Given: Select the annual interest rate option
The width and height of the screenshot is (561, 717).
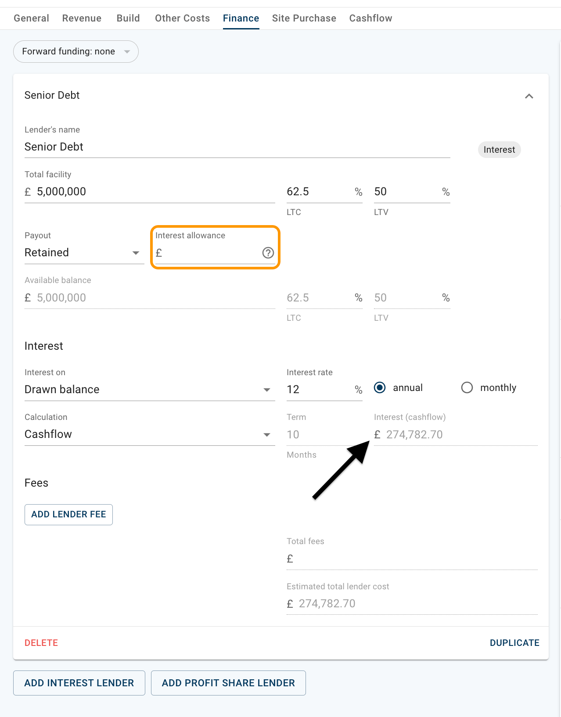Looking at the screenshot, I should tap(380, 388).
